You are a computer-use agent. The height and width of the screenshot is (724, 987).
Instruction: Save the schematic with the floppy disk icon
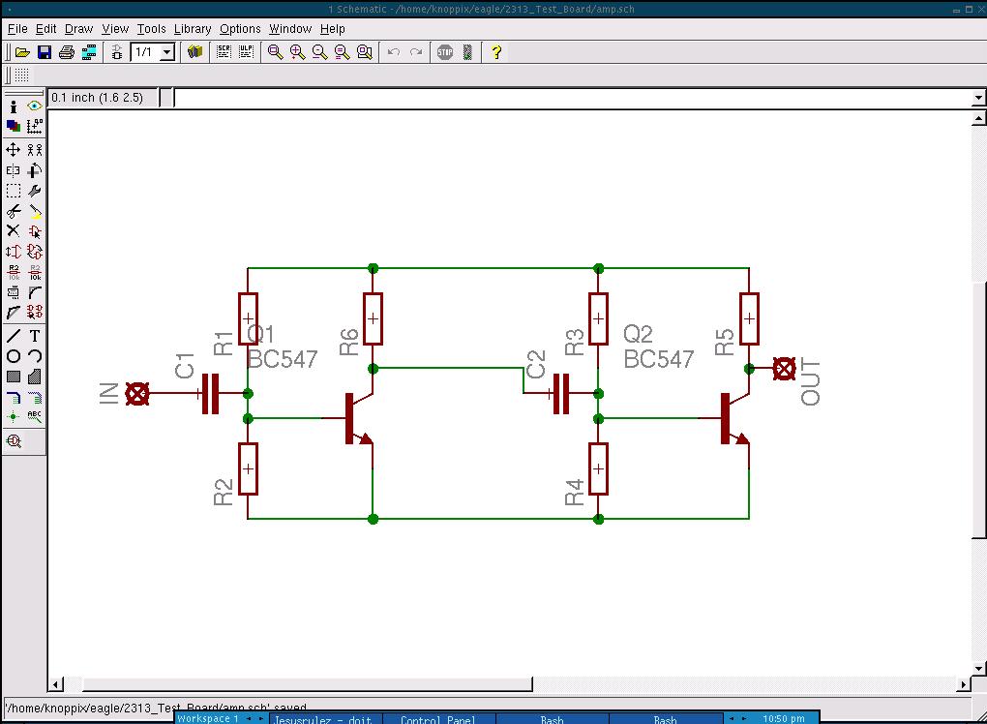tap(45, 52)
